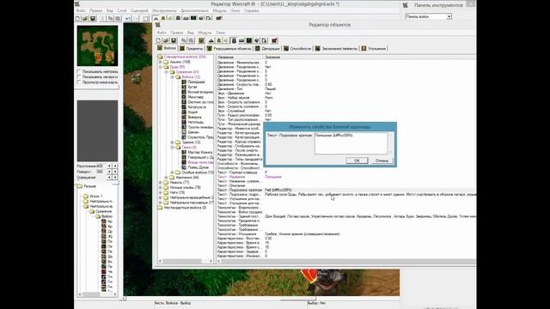The width and height of the screenshot is (550, 309).
Task: Expand the Здания folder
Action: [x=172, y=142]
